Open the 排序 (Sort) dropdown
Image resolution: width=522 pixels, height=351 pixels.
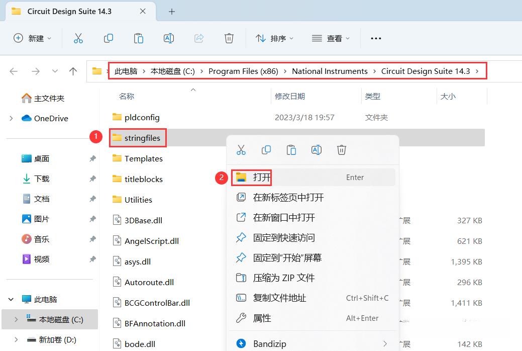click(x=275, y=38)
